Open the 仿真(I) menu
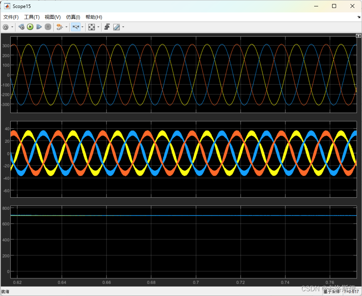 (73, 17)
